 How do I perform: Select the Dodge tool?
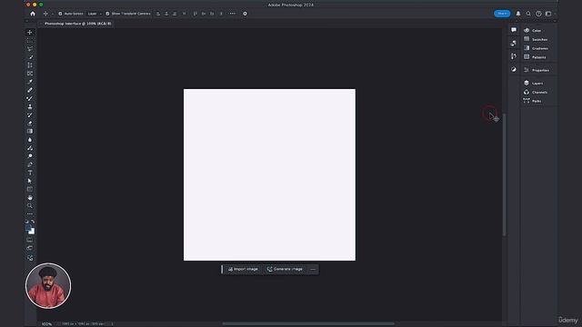[x=30, y=156]
